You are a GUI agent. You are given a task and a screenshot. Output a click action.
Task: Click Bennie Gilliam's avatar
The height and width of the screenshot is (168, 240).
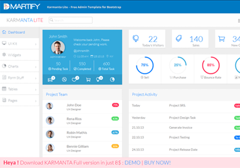click(50, 148)
